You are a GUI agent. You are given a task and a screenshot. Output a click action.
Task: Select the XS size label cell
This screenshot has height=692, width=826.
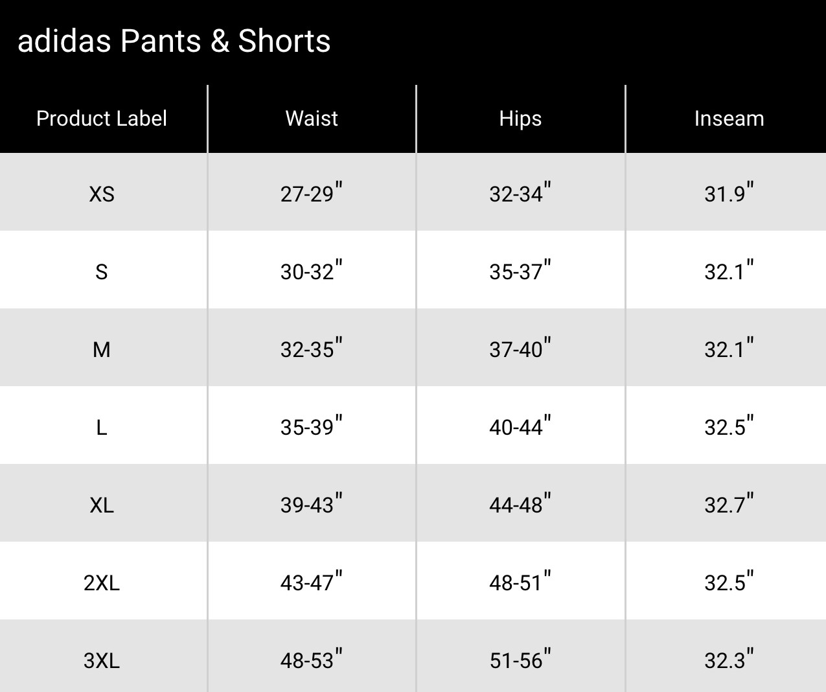click(102, 194)
